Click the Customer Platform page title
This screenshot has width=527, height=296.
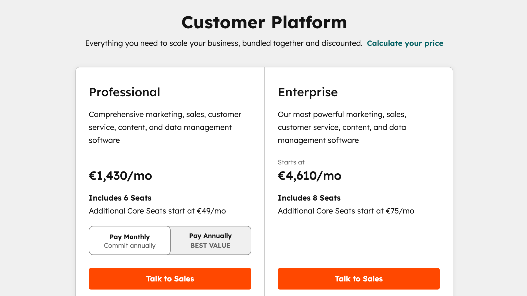pos(264,23)
